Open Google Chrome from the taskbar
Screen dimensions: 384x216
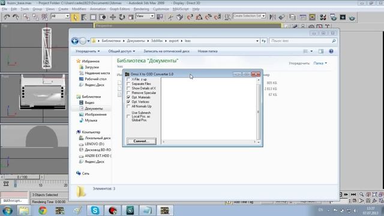[43, 211]
